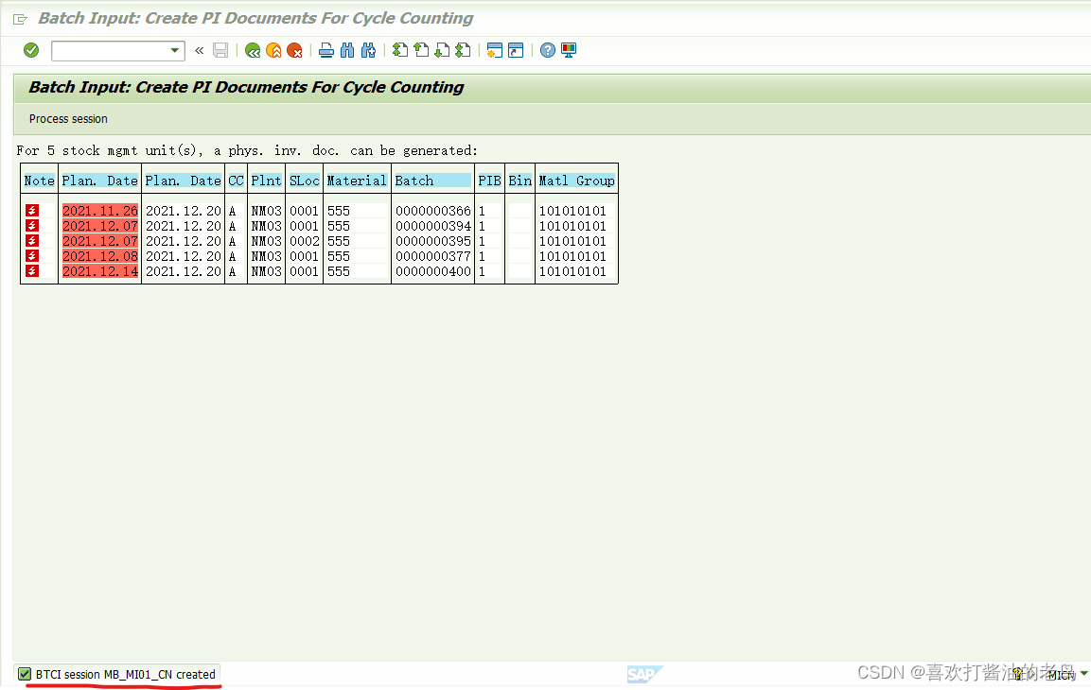Screen dimensions: 1091x690
Task: Open the Print function
Action: click(326, 50)
